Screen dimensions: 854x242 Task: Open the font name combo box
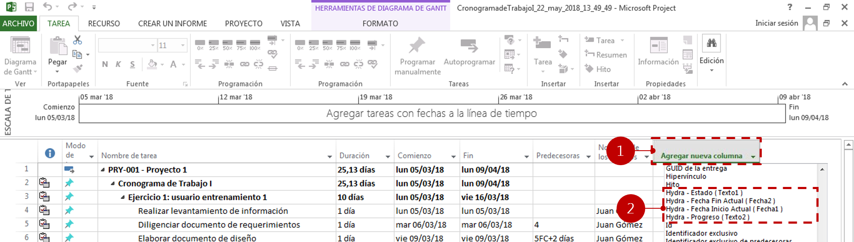(x=127, y=45)
